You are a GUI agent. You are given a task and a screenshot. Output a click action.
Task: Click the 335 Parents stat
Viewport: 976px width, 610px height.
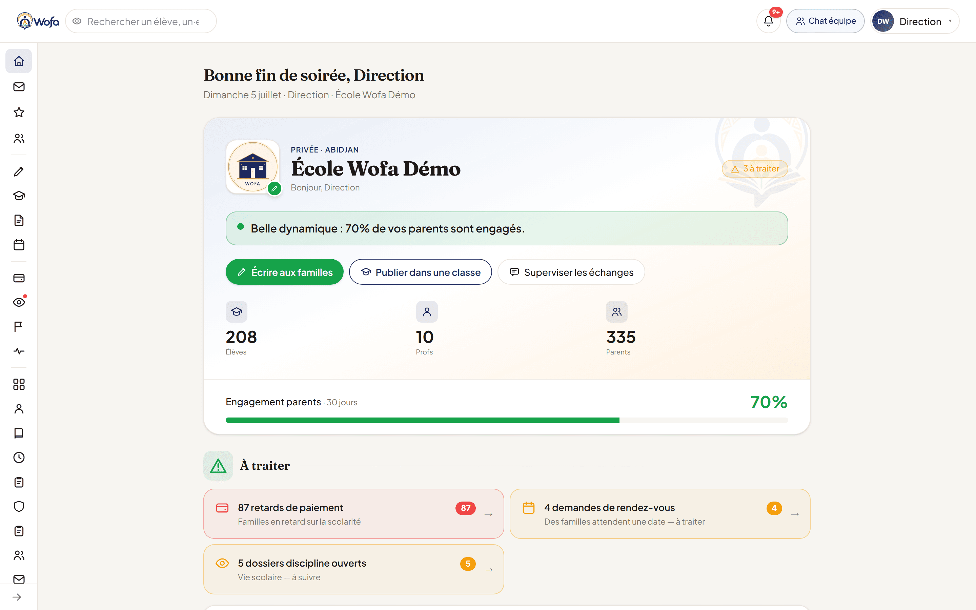click(621, 328)
